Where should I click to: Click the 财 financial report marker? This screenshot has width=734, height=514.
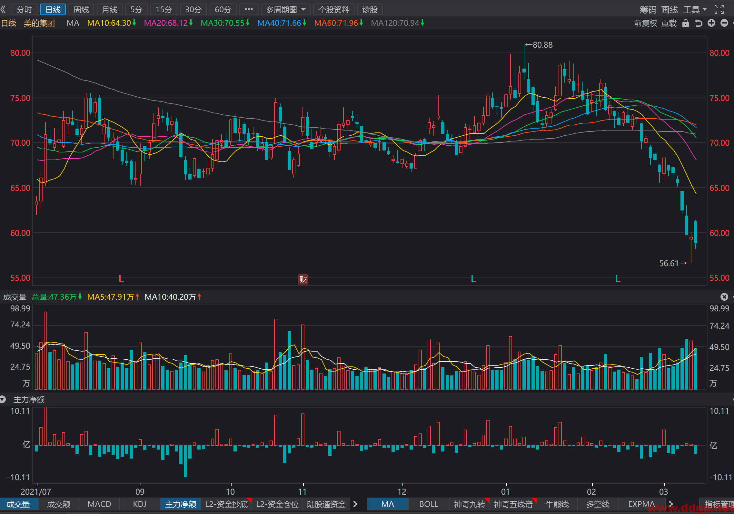(x=303, y=279)
